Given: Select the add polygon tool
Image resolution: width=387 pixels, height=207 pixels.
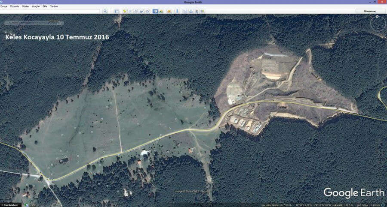Looking at the screenshot, I should [x=130, y=11].
